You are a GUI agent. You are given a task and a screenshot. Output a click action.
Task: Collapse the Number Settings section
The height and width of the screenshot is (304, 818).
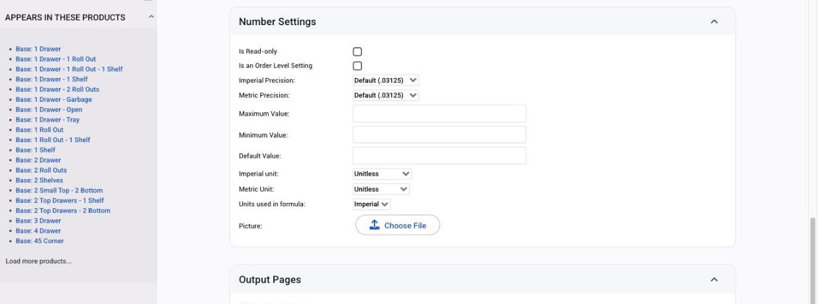(x=713, y=22)
